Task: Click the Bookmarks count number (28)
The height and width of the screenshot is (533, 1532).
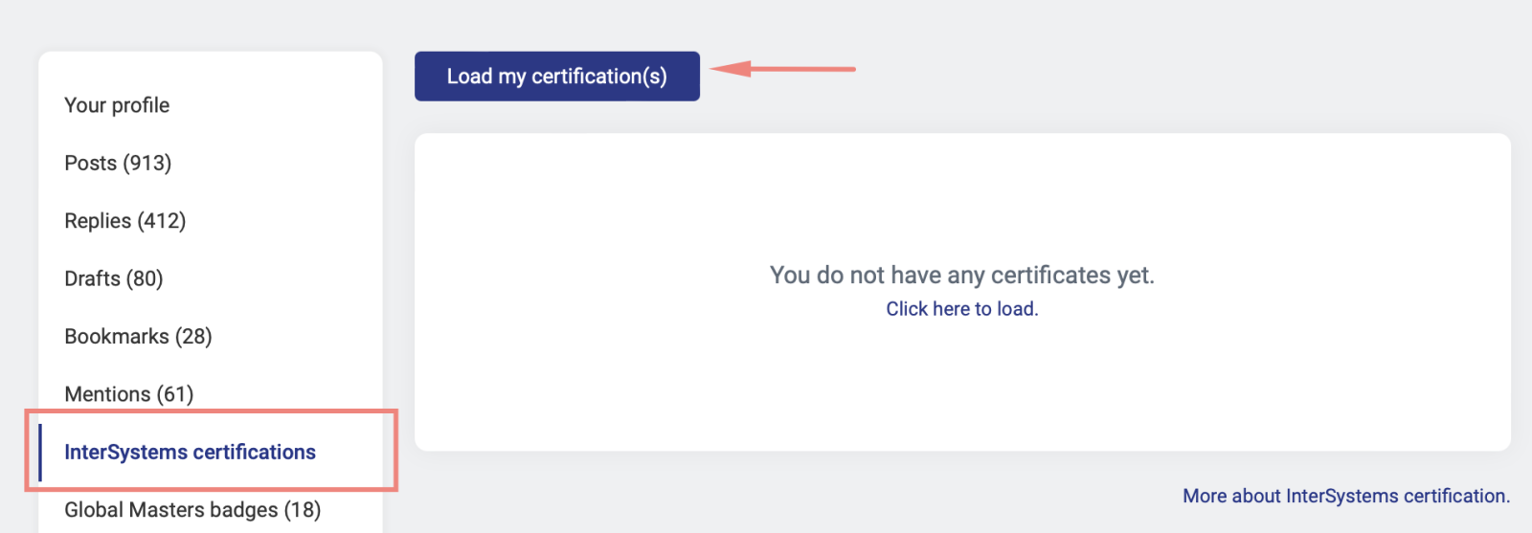Action: (193, 337)
